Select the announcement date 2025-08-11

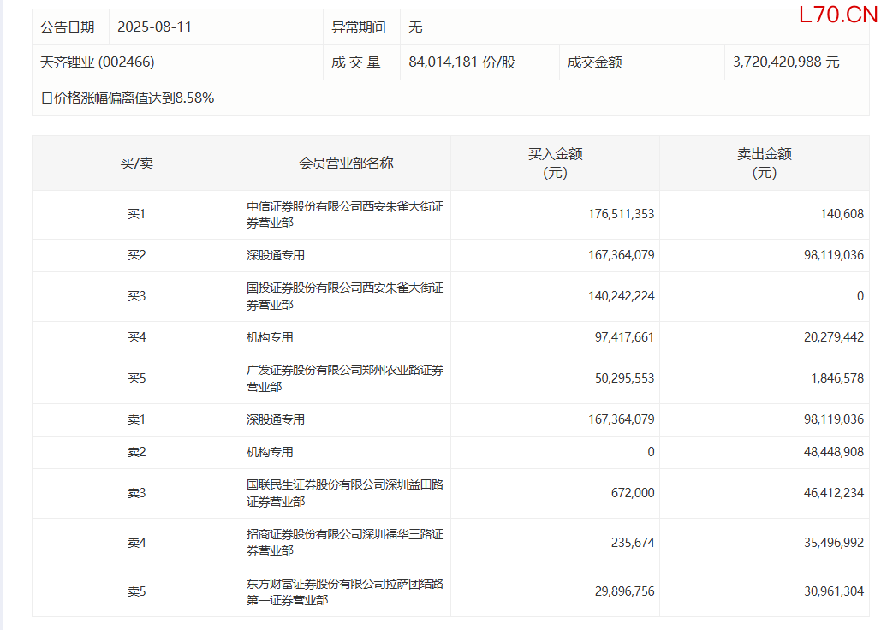coord(155,27)
